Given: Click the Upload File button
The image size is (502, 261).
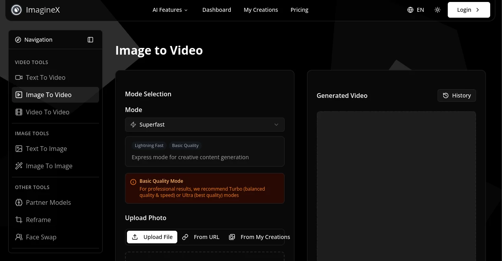Looking at the screenshot, I should coord(152,237).
